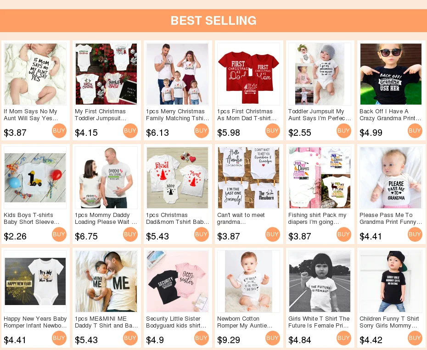
Task: Buy the $4.84 Future Is Female shirt
Action: tap(344, 338)
